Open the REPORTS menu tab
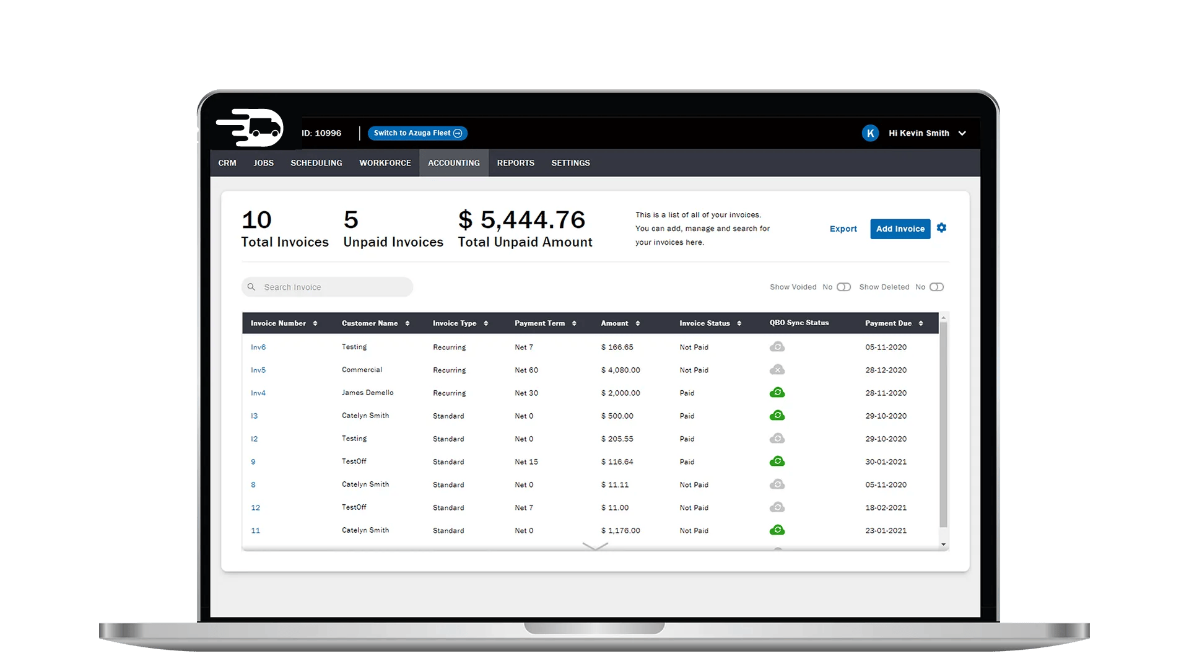The height and width of the screenshot is (669, 1189). tap(515, 163)
